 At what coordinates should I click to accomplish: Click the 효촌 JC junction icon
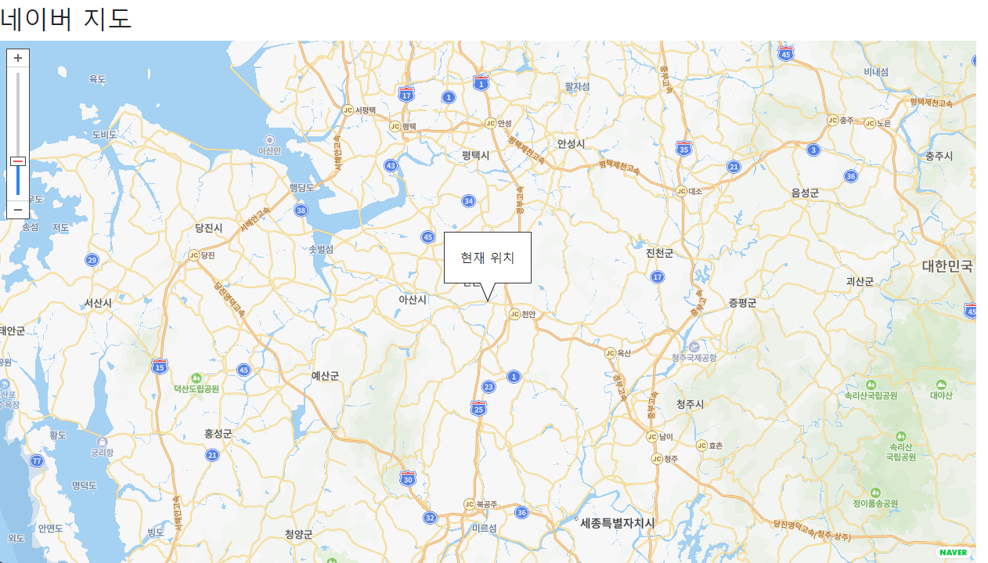[701, 445]
